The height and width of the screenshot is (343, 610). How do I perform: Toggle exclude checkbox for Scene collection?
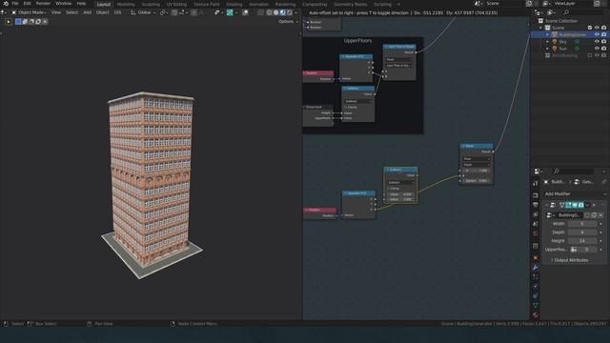[x=590, y=28]
